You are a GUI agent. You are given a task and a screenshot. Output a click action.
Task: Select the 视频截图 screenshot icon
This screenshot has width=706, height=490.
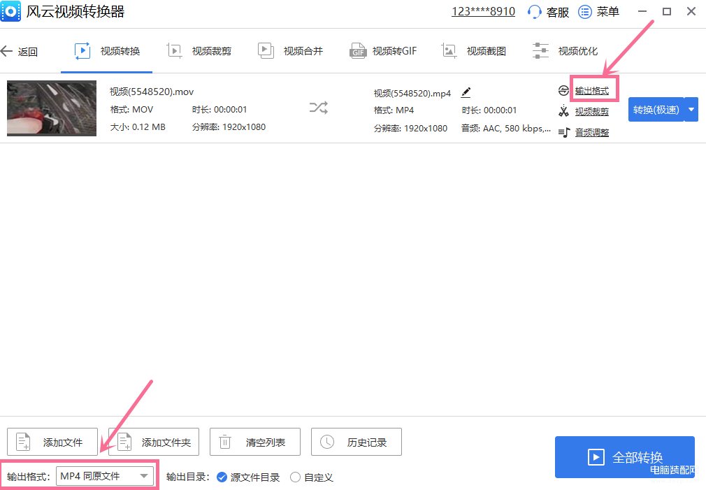pos(449,51)
